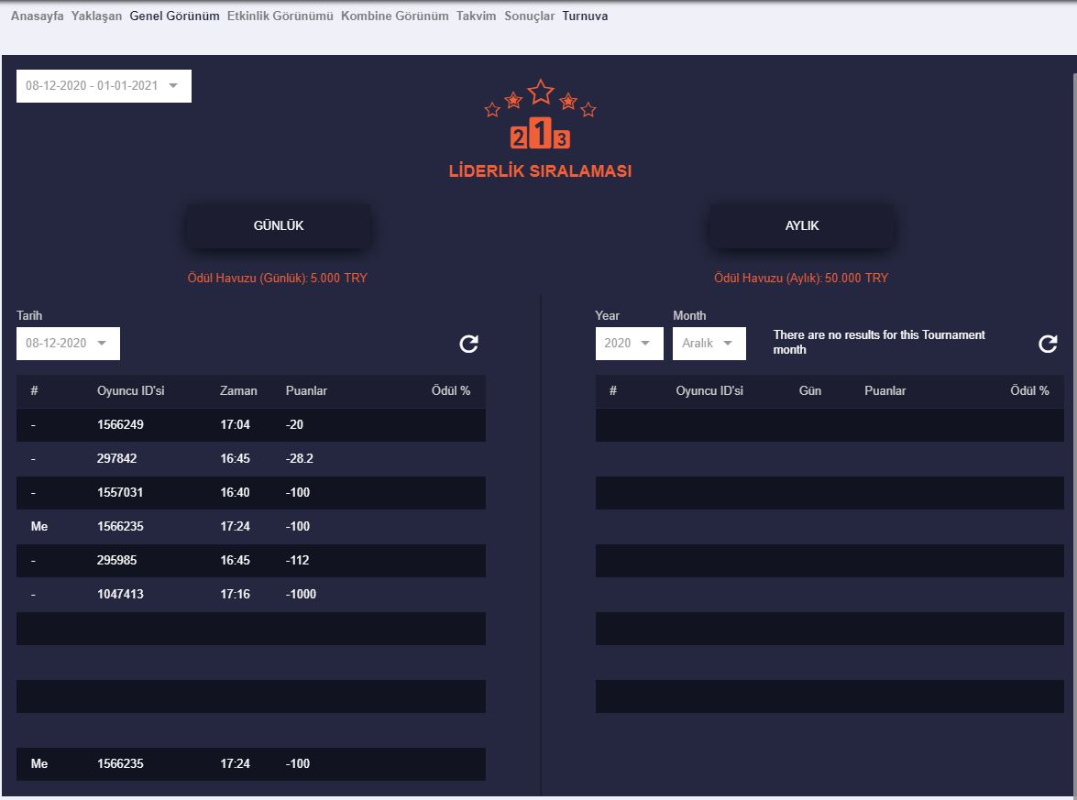Viewport: 1077px width, 800px height.
Task: Click Ödül Havuzu (Günlük): 5.000 TRY text
Action: (x=278, y=278)
